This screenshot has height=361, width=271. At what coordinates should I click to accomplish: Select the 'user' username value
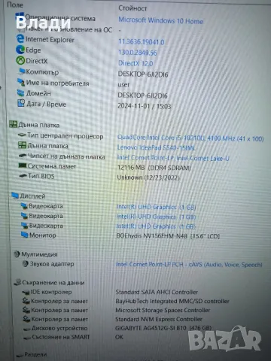tap(123, 85)
